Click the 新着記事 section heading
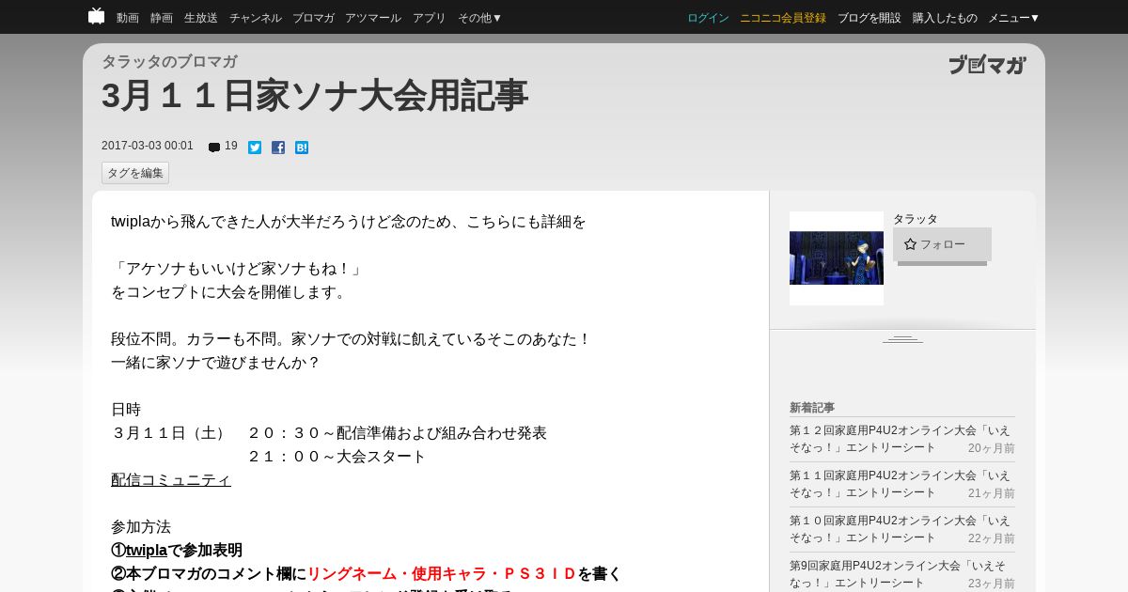Image resolution: width=1128 pixels, height=592 pixels. click(x=812, y=408)
